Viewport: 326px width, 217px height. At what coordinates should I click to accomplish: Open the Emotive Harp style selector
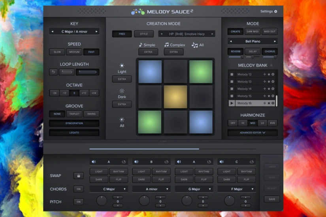click(x=187, y=34)
